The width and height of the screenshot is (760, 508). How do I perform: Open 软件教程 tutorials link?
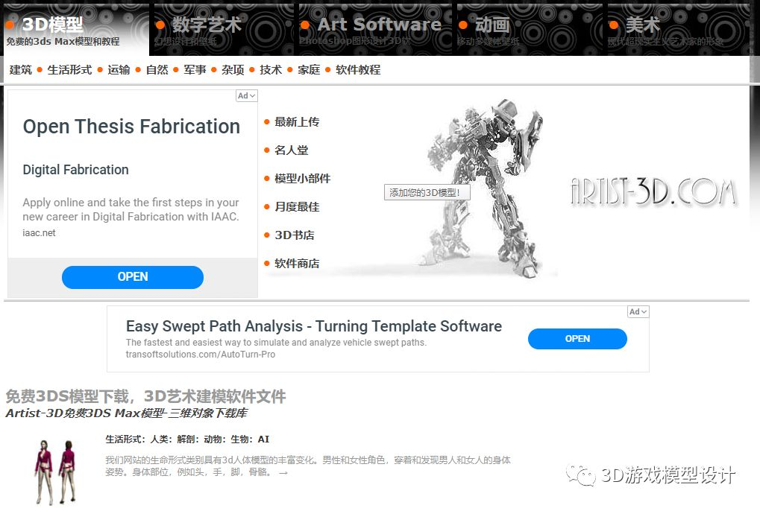tap(358, 70)
